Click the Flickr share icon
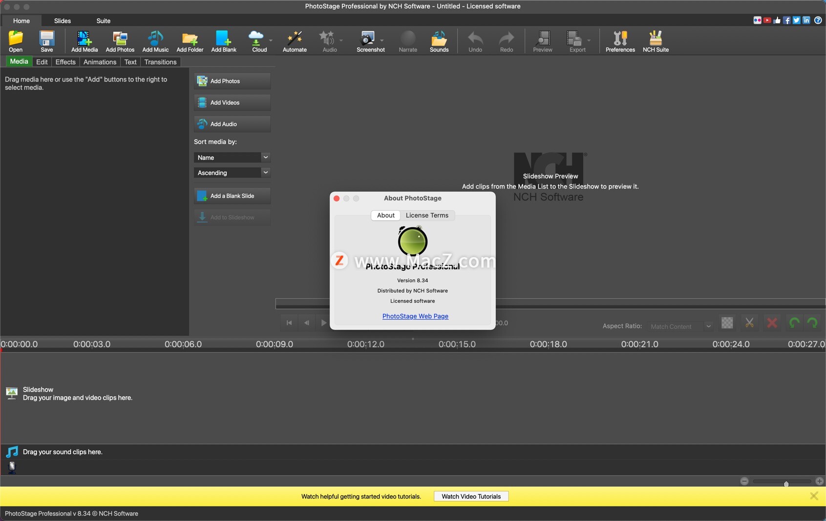 757,20
